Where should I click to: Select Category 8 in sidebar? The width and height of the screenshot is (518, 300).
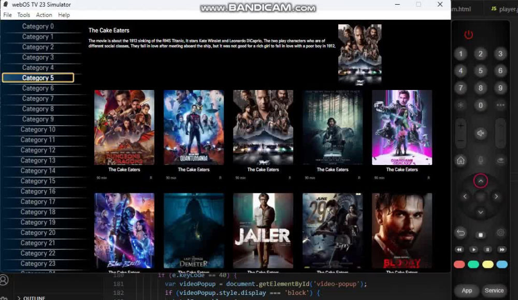pyautogui.click(x=38, y=109)
